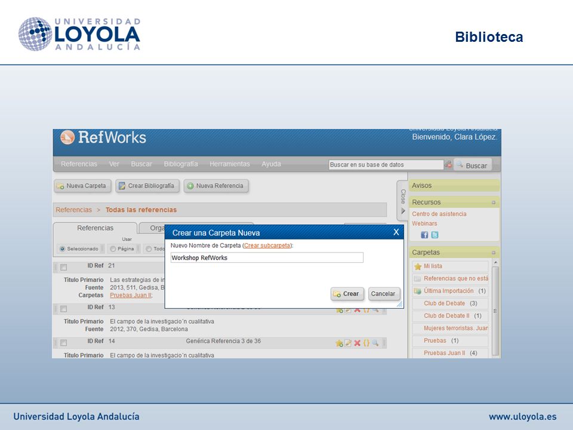
Task: Add reference 14 to Mi lista star icon
Action: pos(339,343)
